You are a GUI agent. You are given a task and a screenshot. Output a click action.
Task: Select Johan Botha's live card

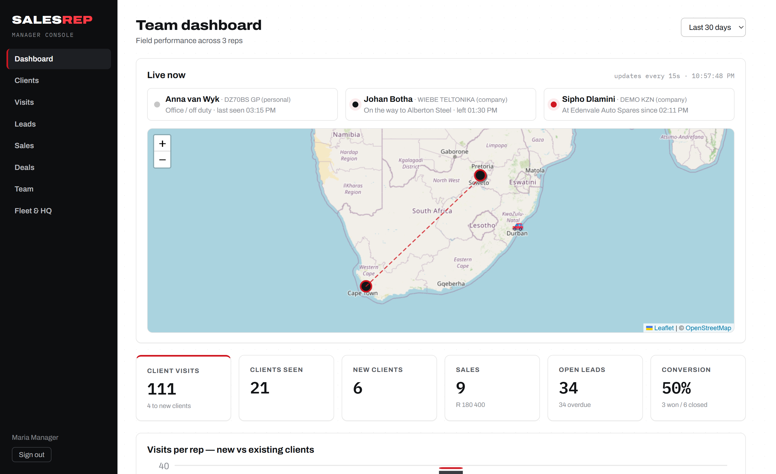441,104
